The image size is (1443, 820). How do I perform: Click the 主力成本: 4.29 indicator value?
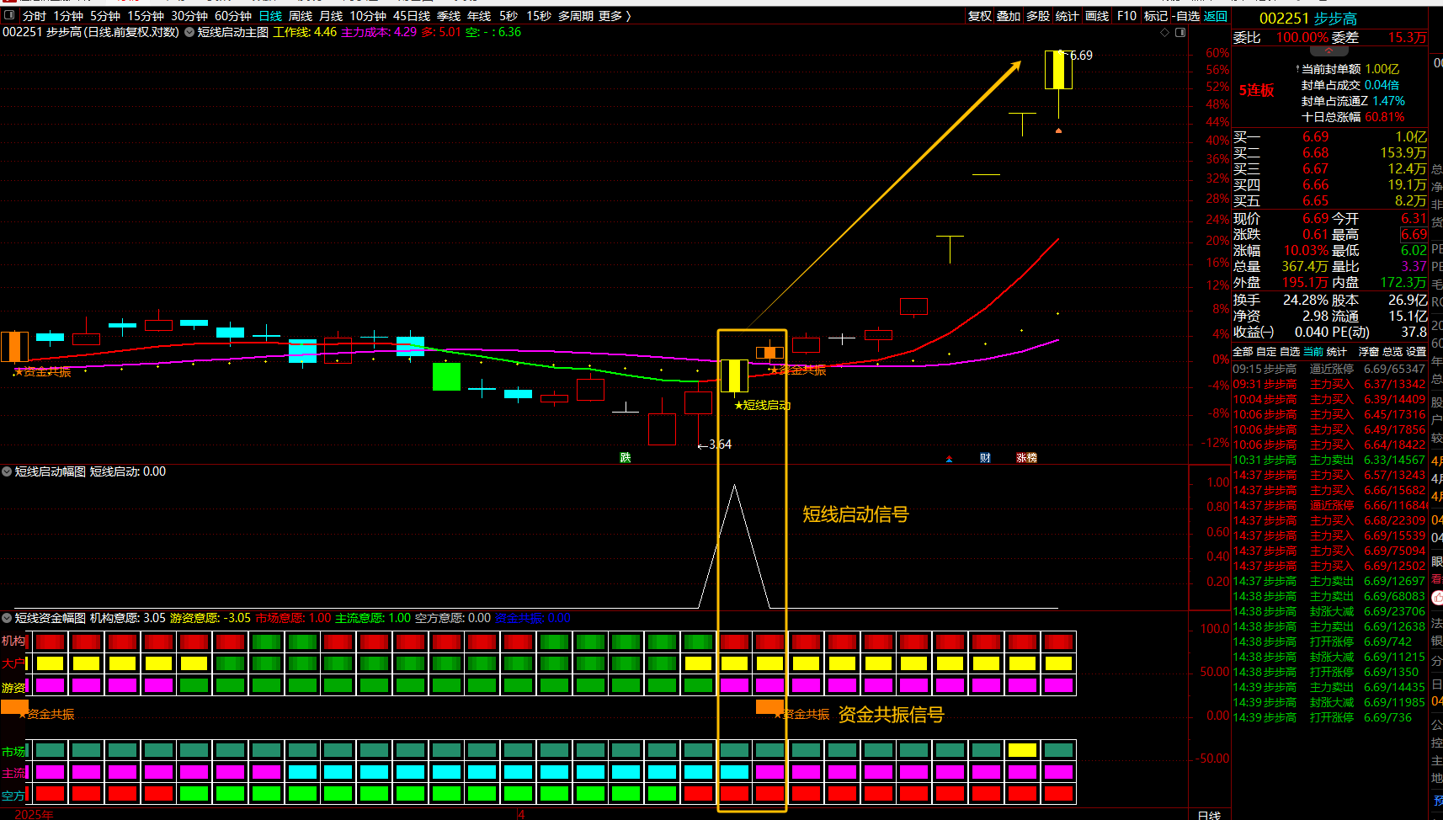pos(379,32)
